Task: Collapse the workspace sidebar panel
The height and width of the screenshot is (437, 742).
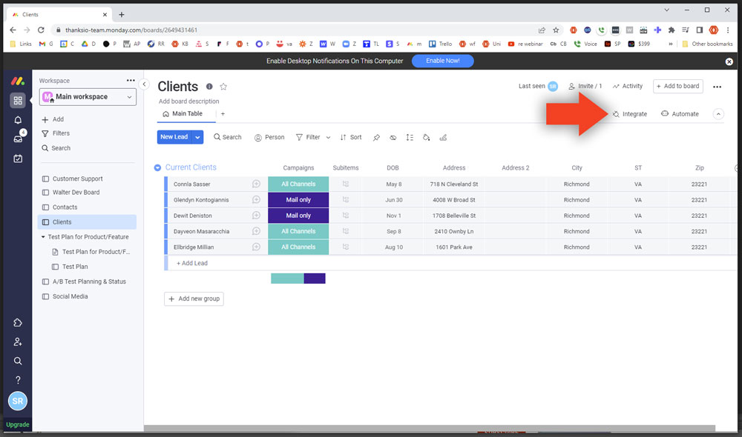Action: (145, 84)
